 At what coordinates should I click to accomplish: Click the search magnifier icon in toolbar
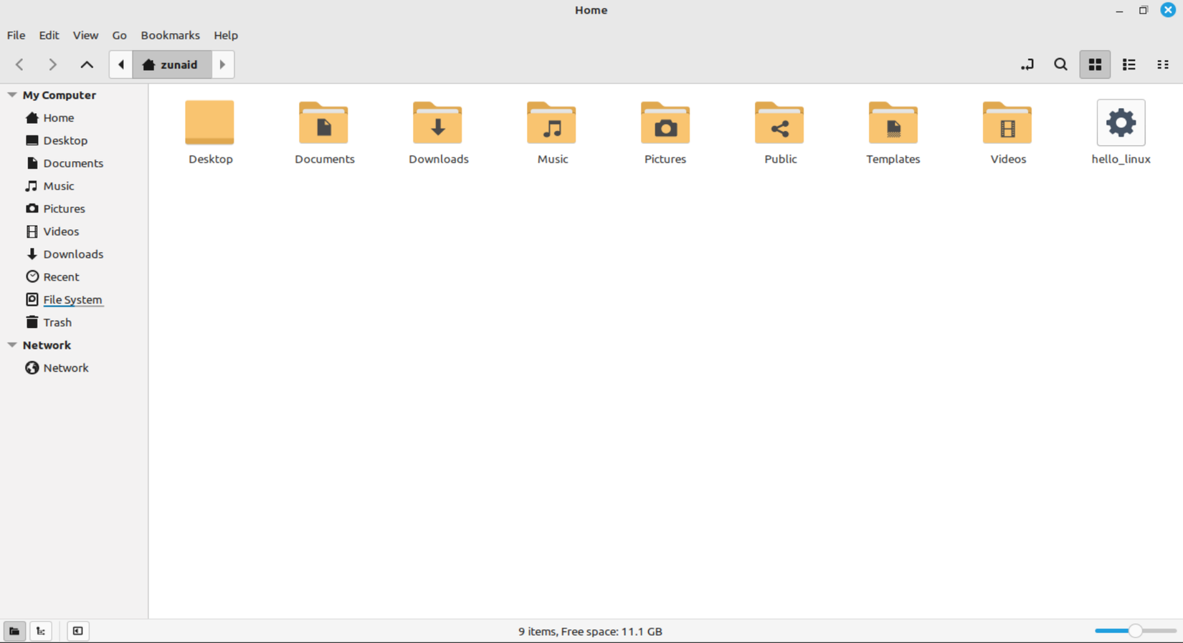point(1060,64)
